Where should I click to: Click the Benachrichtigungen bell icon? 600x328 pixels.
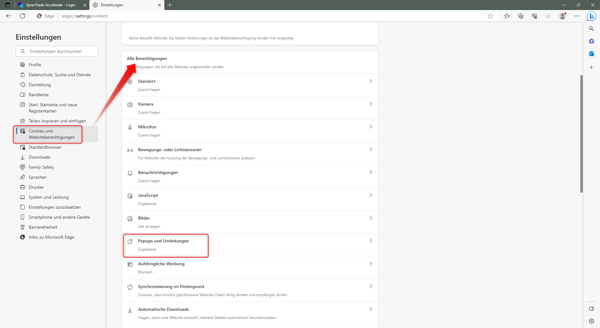pyautogui.click(x=130, y=173)
